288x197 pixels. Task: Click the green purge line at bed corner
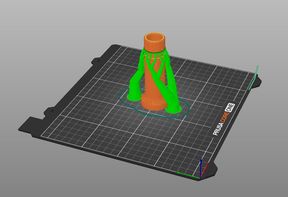pyautogui.click(x=254, y=78)
